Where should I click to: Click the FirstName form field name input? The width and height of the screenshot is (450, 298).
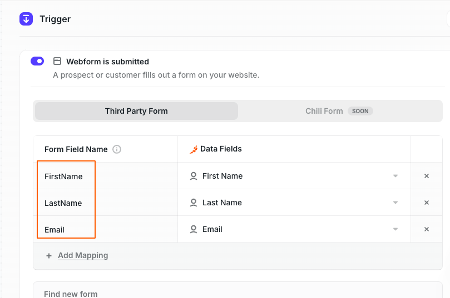pos(106,176)
